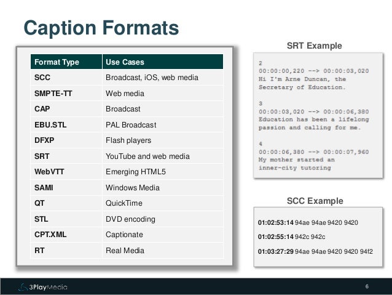The height and width of the screenshot is (295, 392).
Task: Click SRT timestamp '00:00:03,020 --> 00:00:06,380'
Action: click(x=314, y=111)
